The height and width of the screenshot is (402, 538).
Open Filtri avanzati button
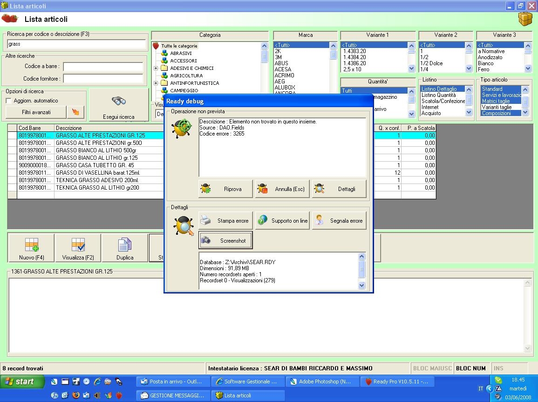pos(36,112)
